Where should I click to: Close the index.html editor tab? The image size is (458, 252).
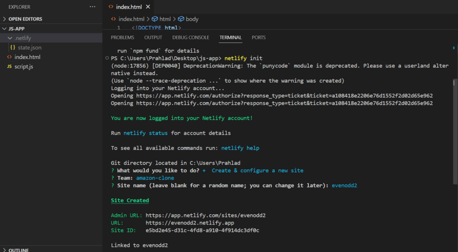[148, 7]
